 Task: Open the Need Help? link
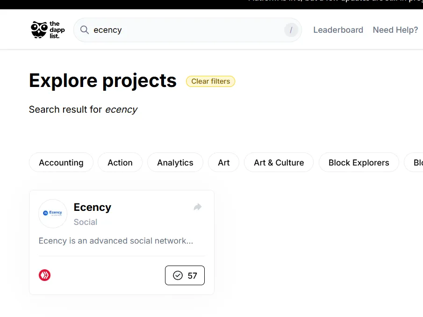tap(395, 30)
